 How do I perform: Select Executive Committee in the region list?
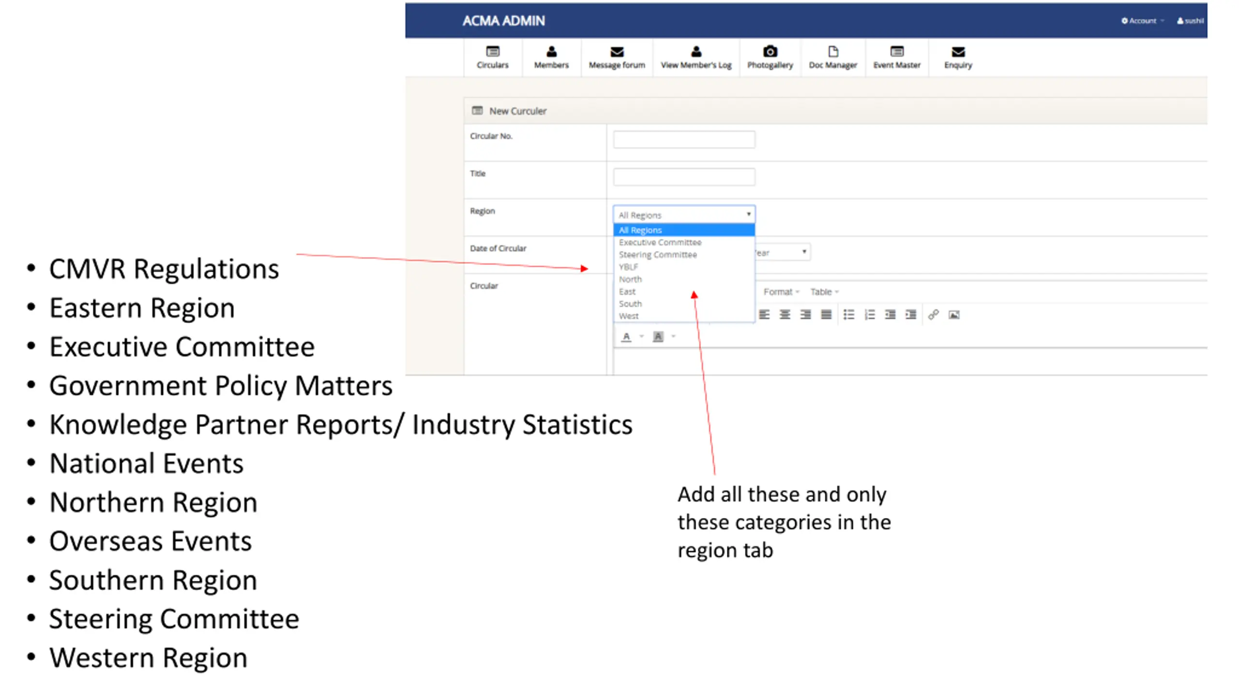(x=684, y=242)
